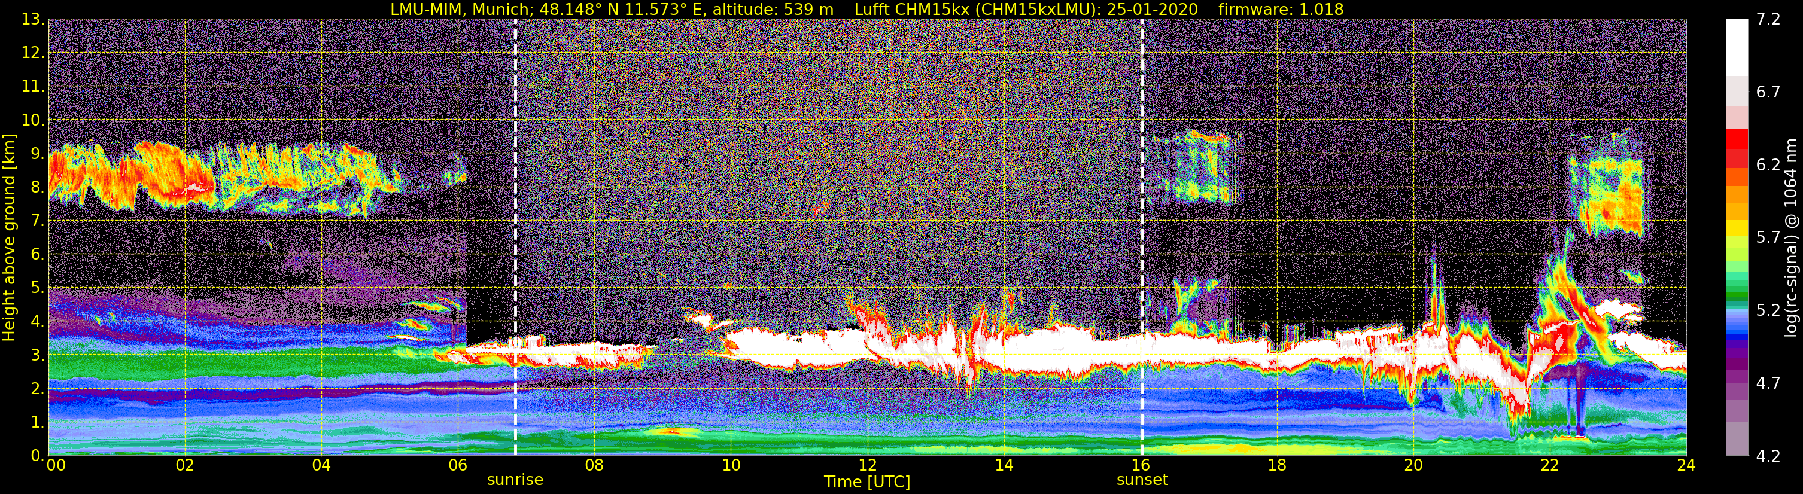Click the white dashed sunrise marker line
The height and width of the screenshot is (494, 1803).
click(x=516, y=237)
